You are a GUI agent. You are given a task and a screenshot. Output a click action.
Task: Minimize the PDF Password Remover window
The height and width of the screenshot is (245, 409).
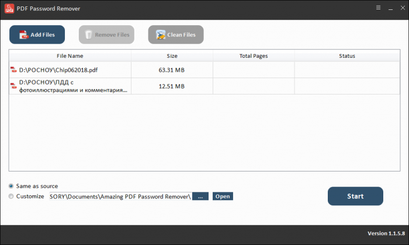click(390, 8)
